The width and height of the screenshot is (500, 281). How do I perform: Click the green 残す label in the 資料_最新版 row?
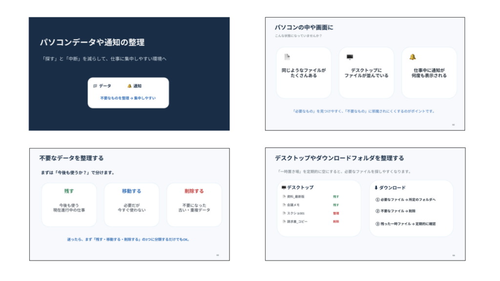pyautogui.click(x=336, y=197)
